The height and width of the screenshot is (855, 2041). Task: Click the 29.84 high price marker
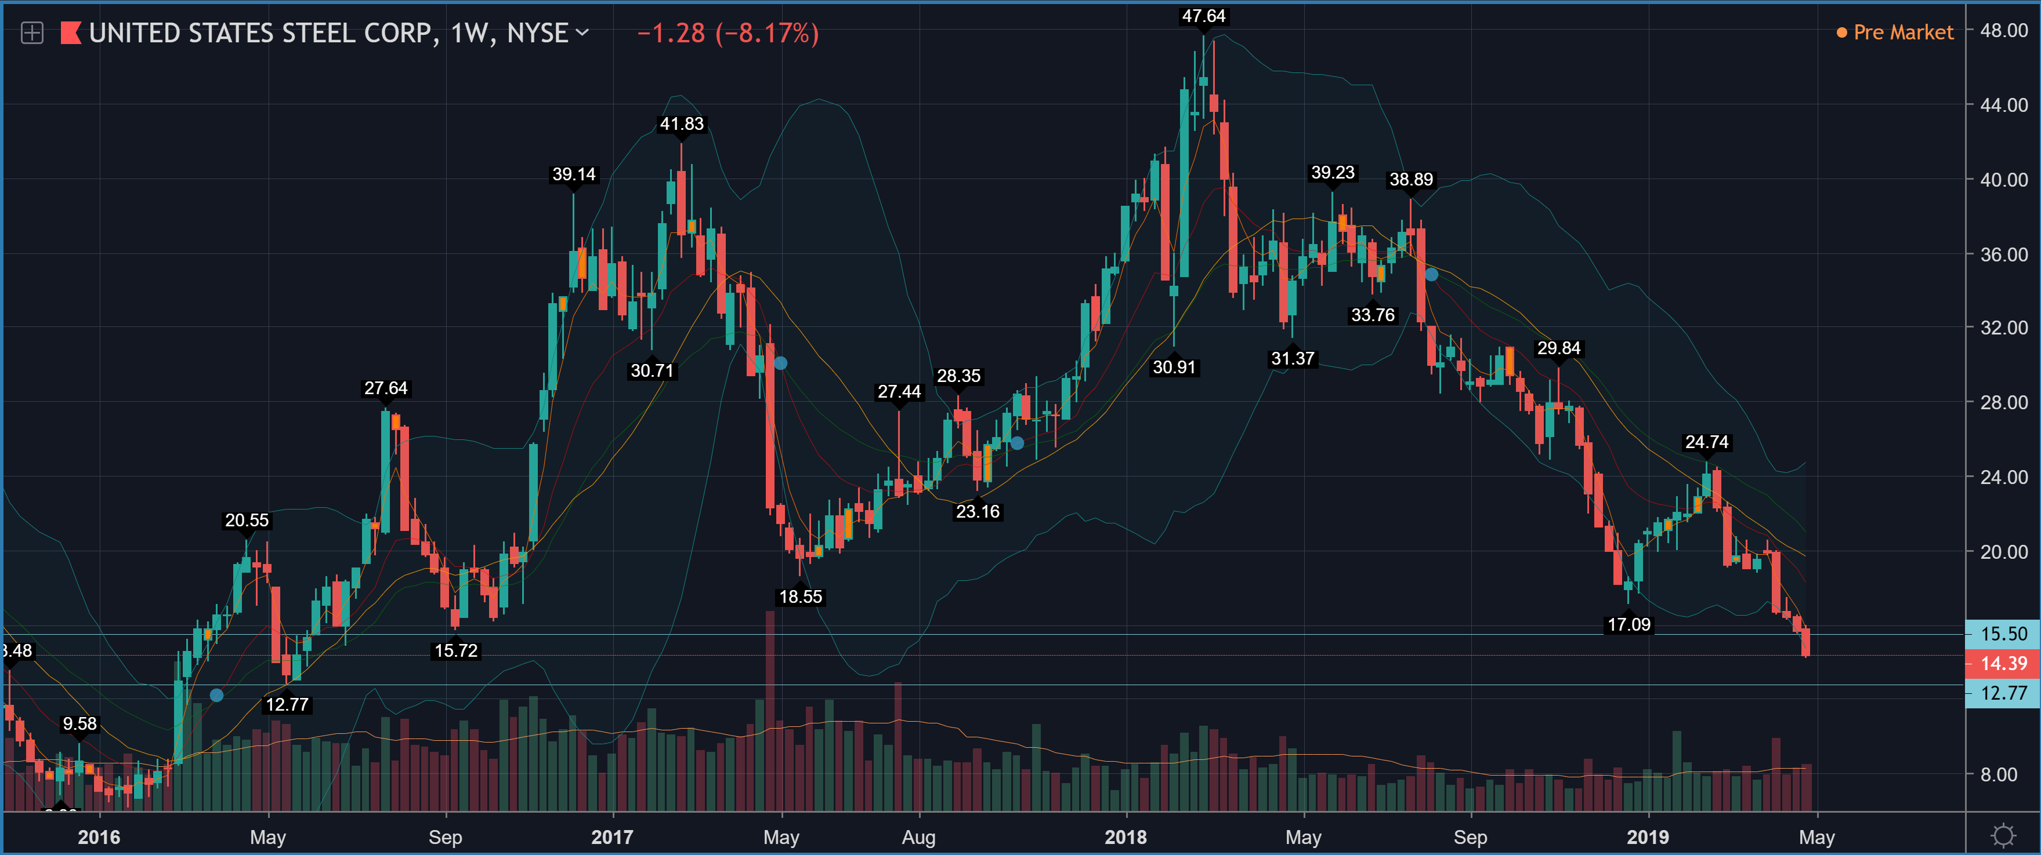1558,348
